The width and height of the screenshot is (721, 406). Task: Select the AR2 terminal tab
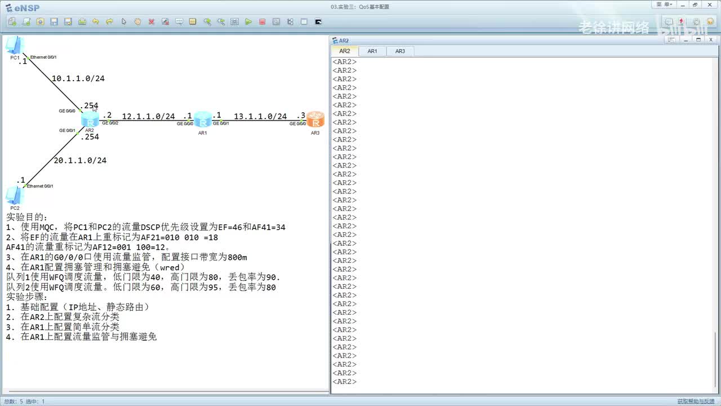tap(345, 51)
